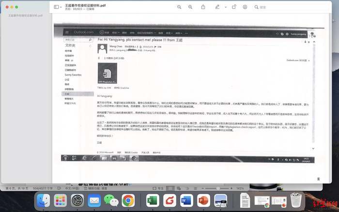The width and height of the screenshot is (339, 212).
Task: Rotate the PDF page with the rotate icon
Action: coord(234,7)
